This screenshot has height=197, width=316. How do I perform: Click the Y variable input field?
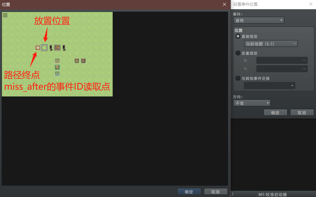[282, 69]
